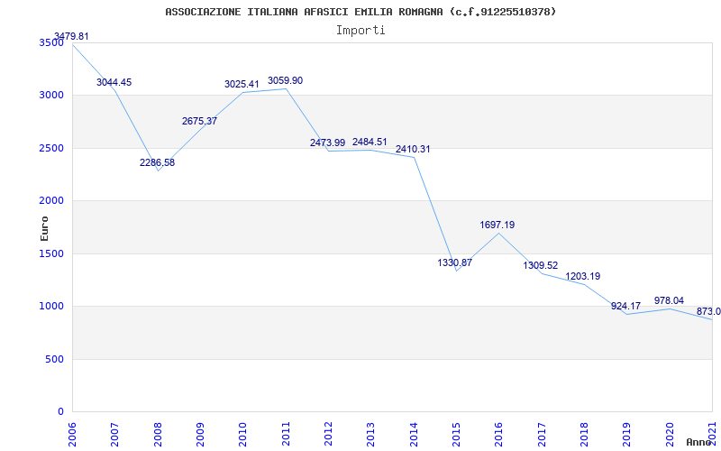The image size is (721, 451).
Task: Click the 2017 x-axis year label
Action: (542, 434)
